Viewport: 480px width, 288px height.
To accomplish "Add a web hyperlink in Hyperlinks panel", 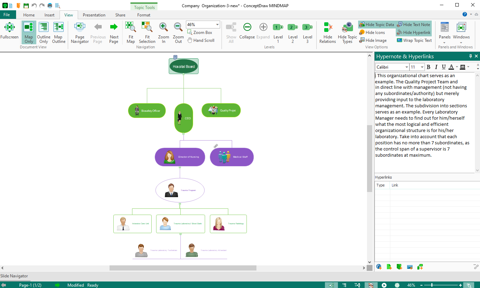I will [379, 266].
